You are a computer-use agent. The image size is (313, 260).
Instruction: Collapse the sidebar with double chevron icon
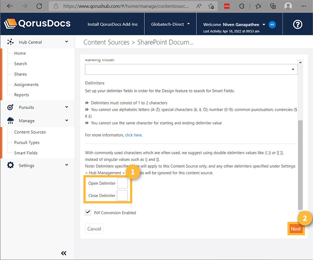point(64,253)
